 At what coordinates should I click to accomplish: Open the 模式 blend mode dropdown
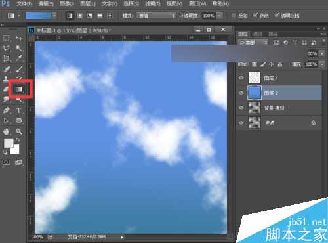(156, 16)
